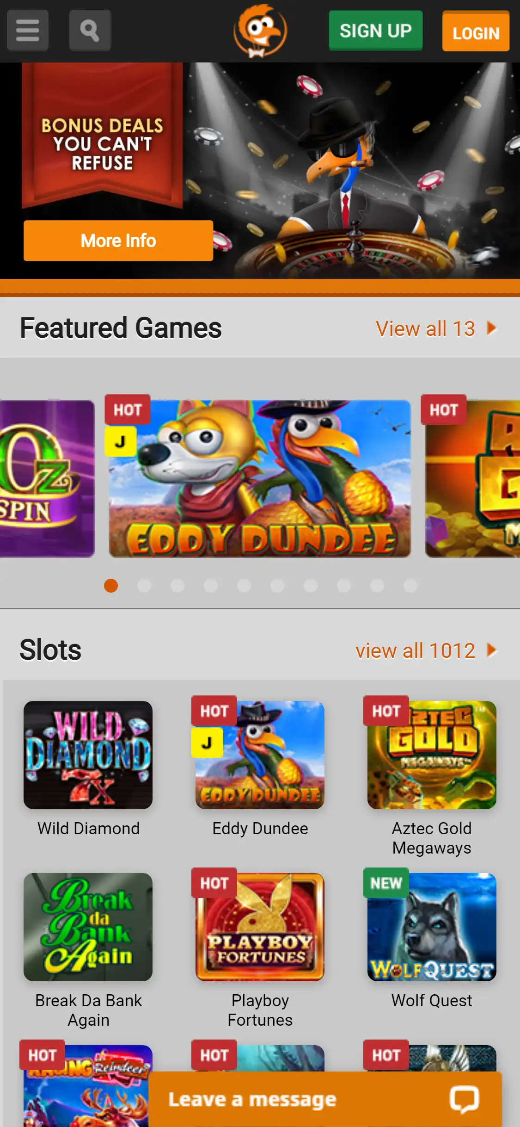
Task: Open the Wolf Quest game icon
Action: point(432,927)
